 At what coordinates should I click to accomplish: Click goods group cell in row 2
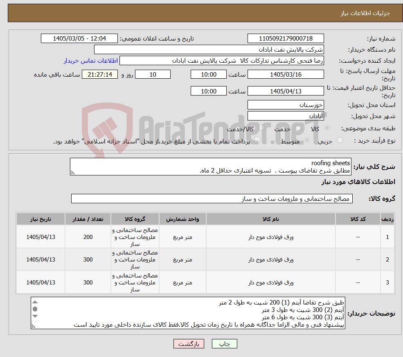pos(135,259)
